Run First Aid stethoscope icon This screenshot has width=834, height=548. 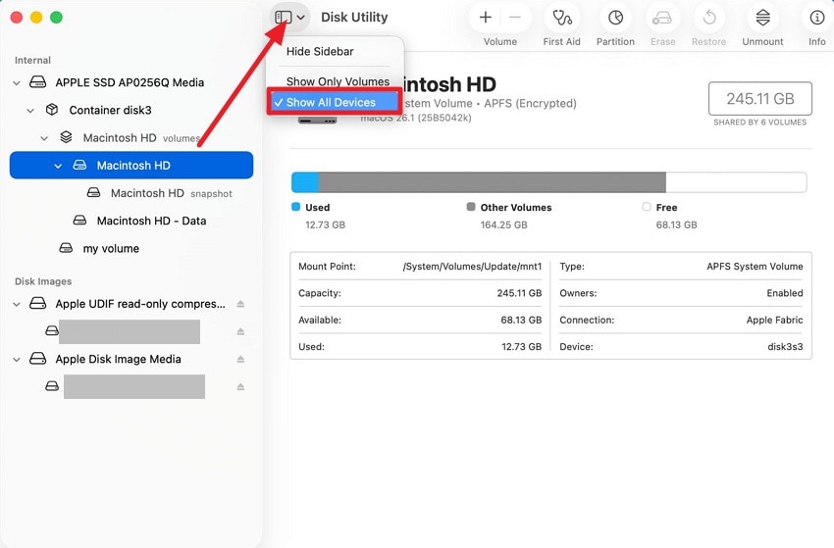click(x=561, y=18)
